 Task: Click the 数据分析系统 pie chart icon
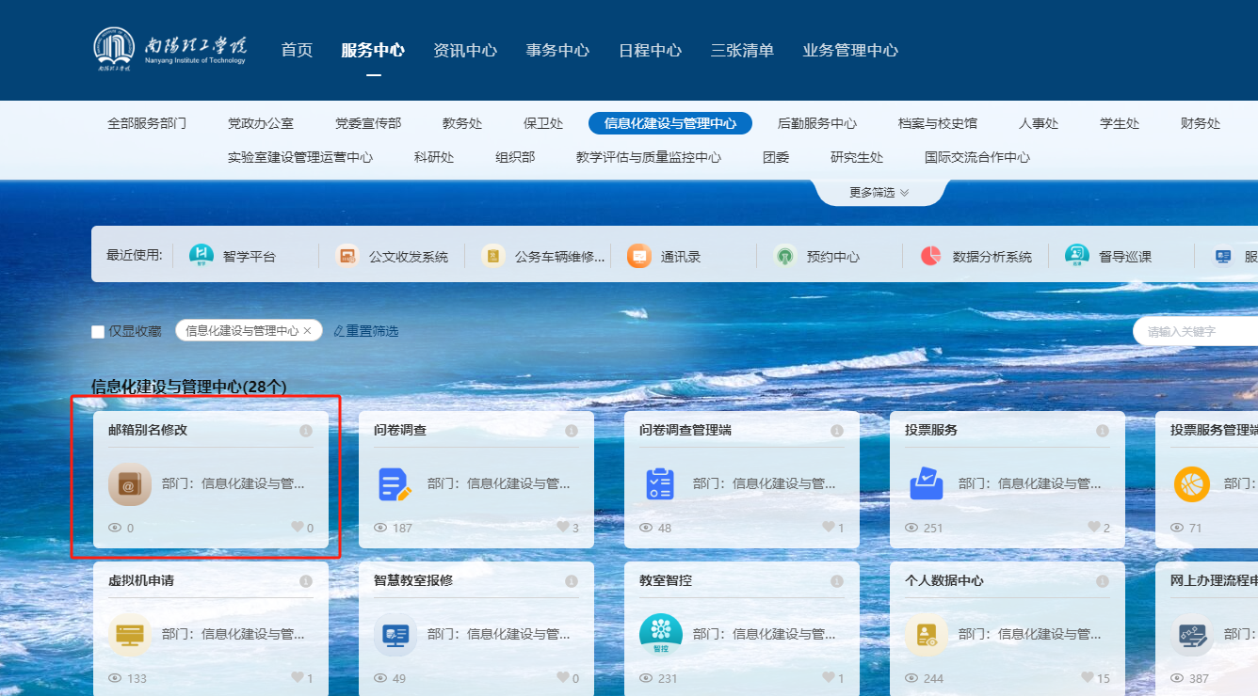[x=930, y=256]
